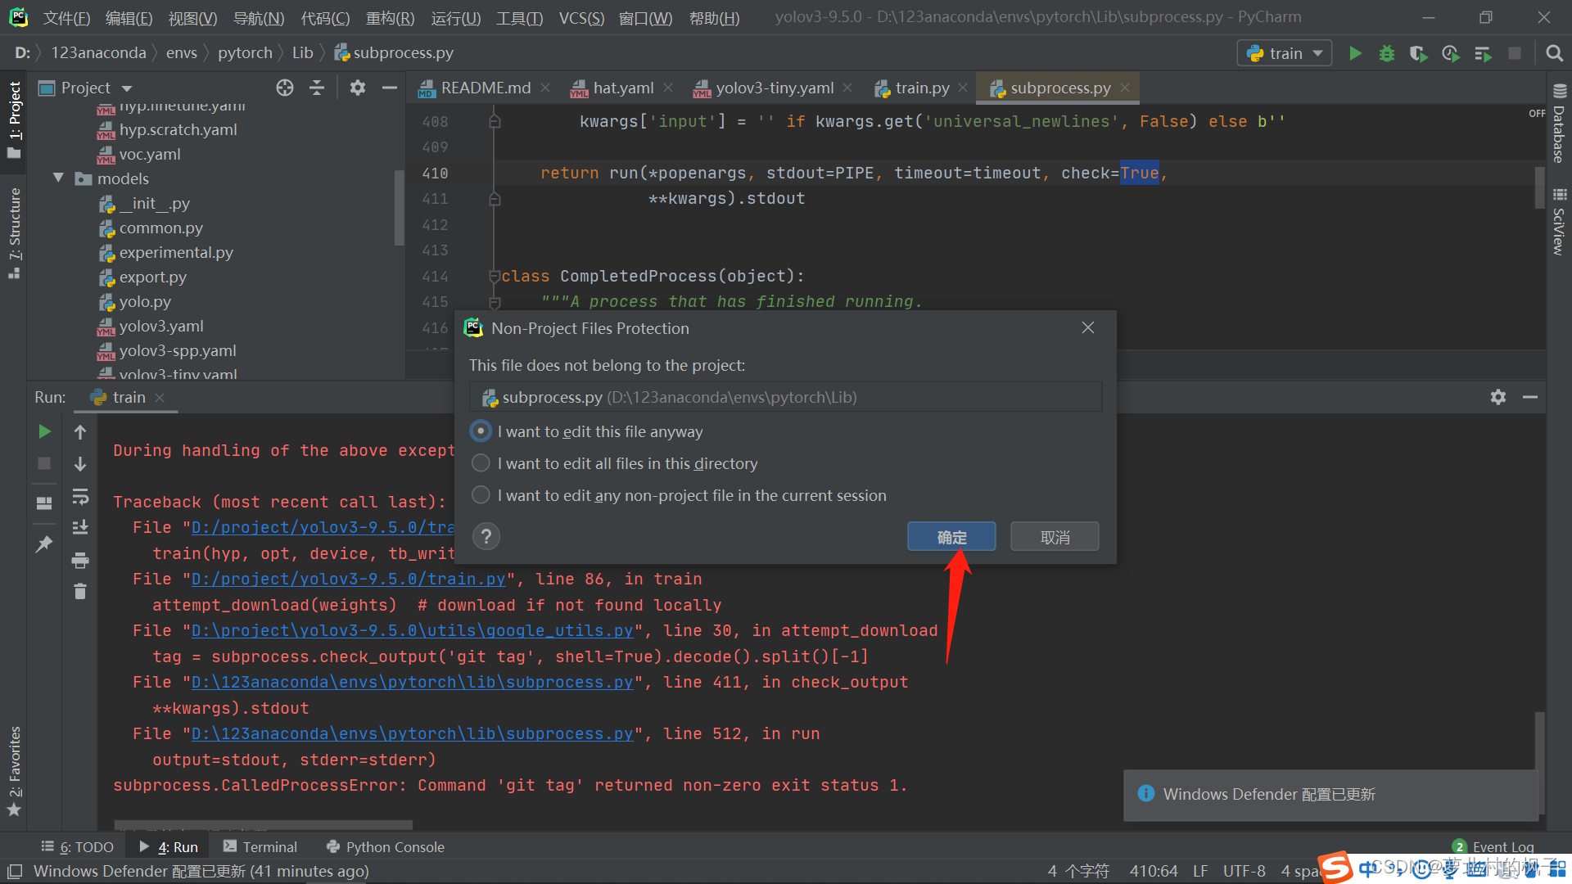Open yolo.py in the project tree
The image size is (1572, 884).
[x=145, y=301]
